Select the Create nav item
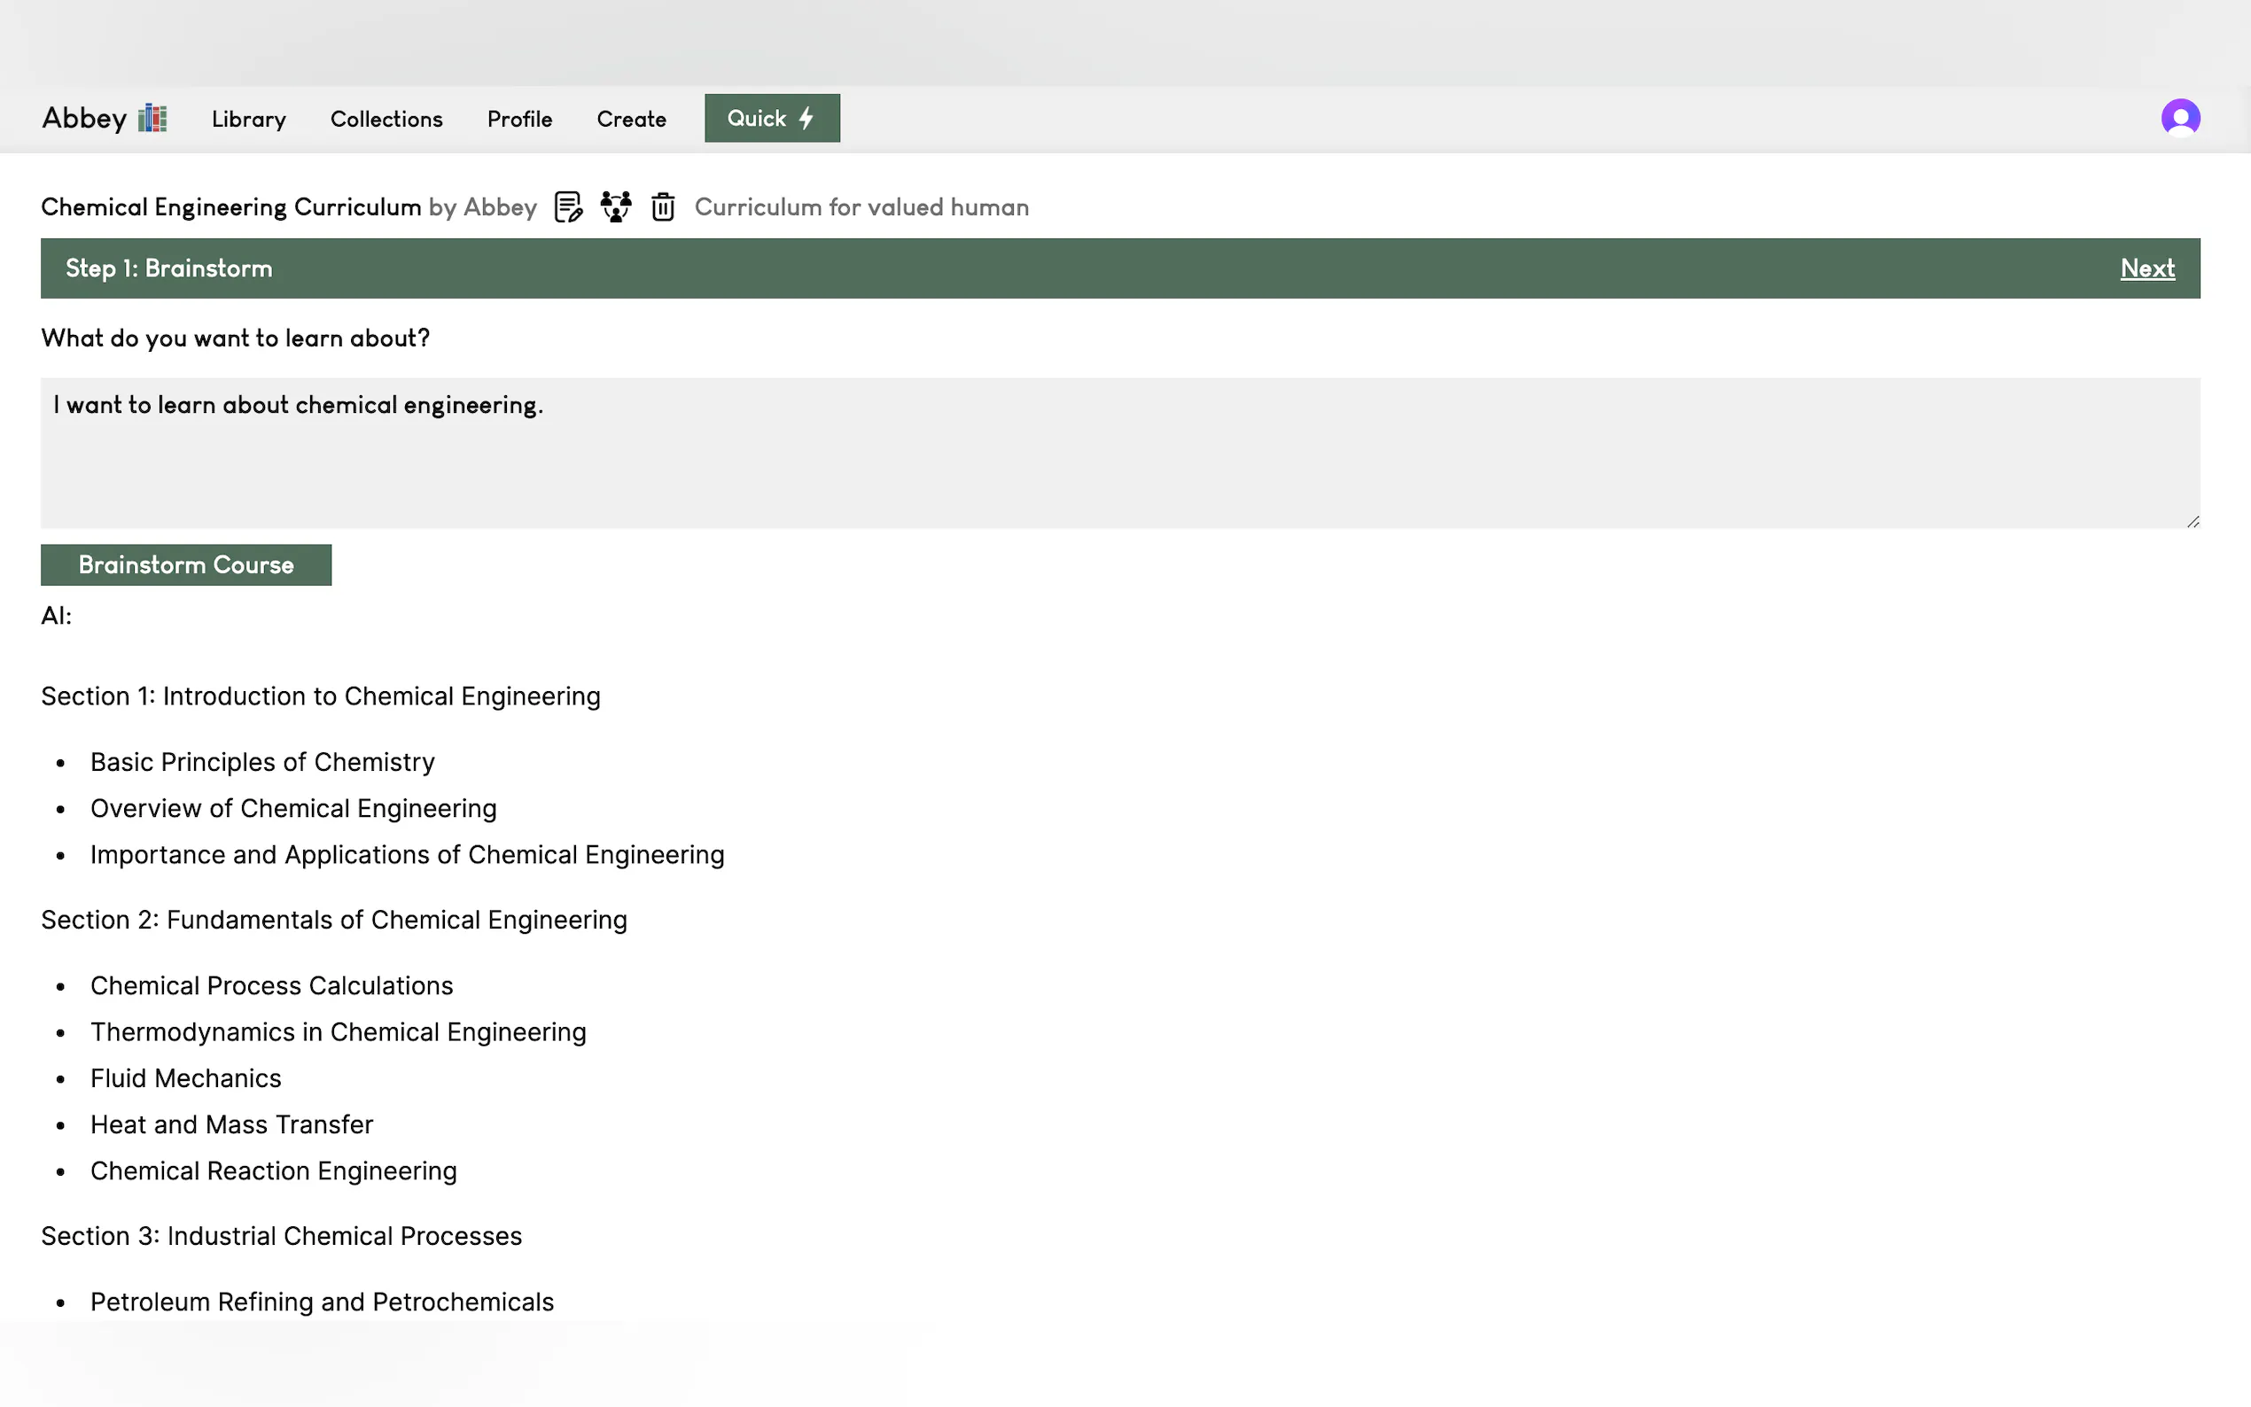Image resolution: width=2251 pixels, height=1407 pixels. coord(631,119)
